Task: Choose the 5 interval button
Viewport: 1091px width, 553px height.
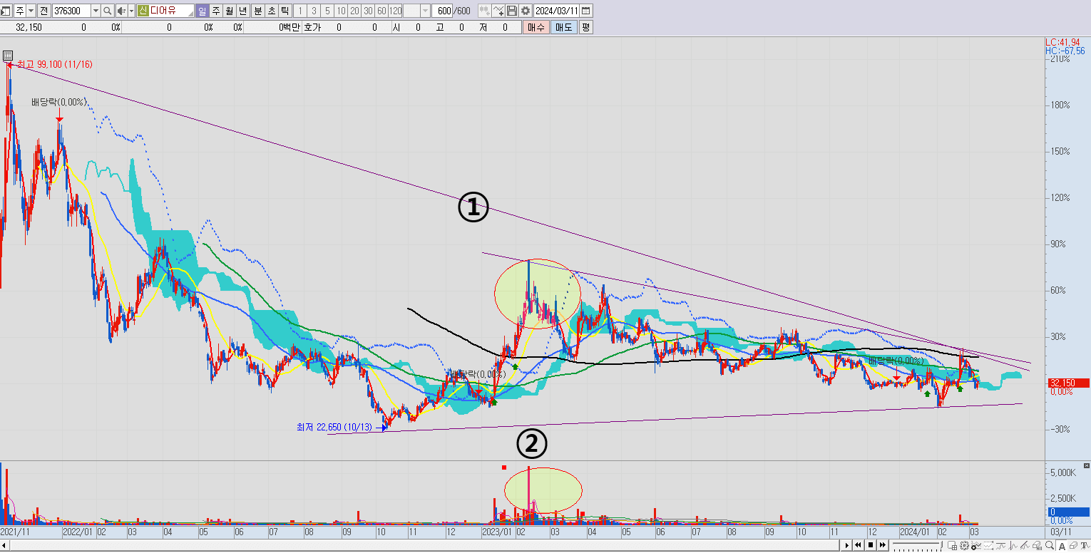Action: (327, 11)
